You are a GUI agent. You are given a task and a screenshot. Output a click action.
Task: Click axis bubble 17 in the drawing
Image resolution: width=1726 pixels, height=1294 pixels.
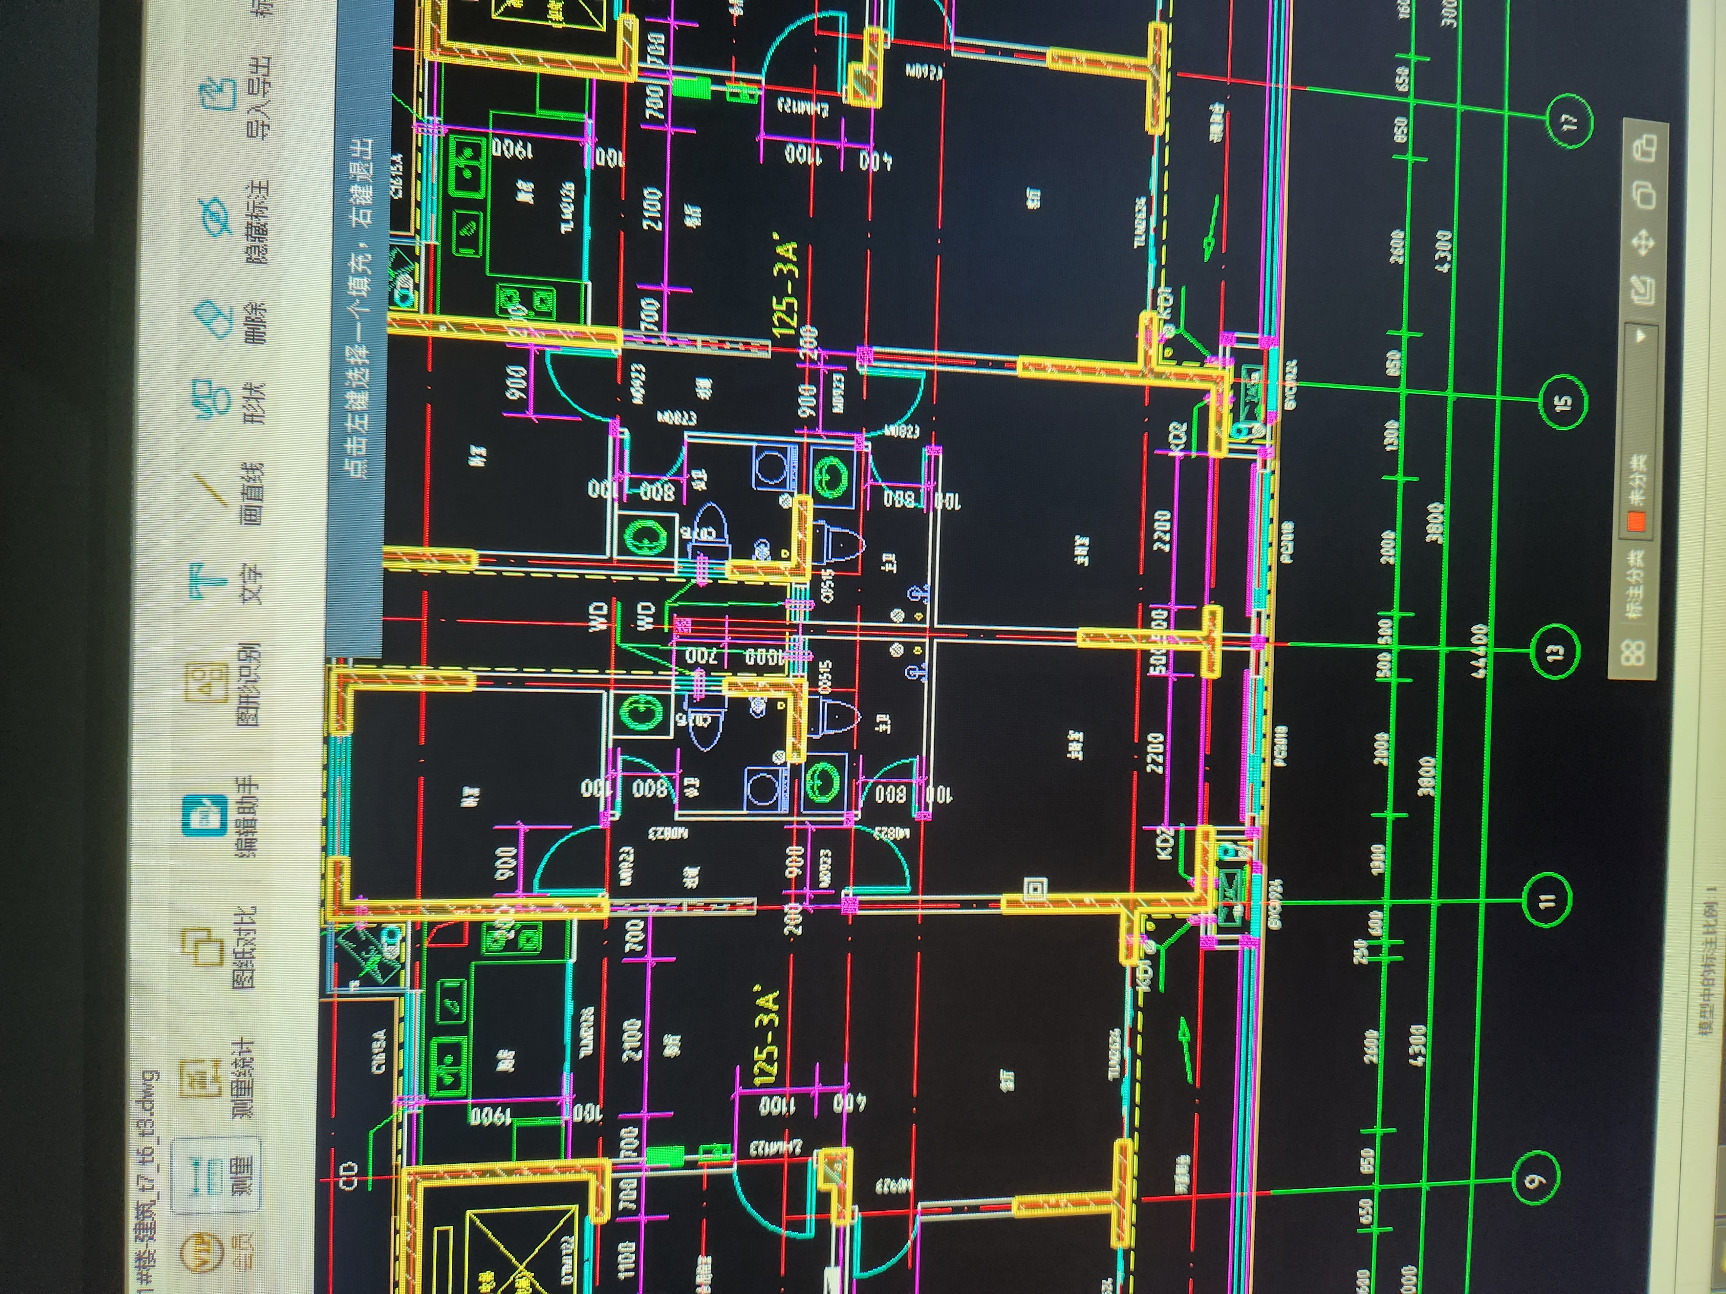tap(1569, 120)
